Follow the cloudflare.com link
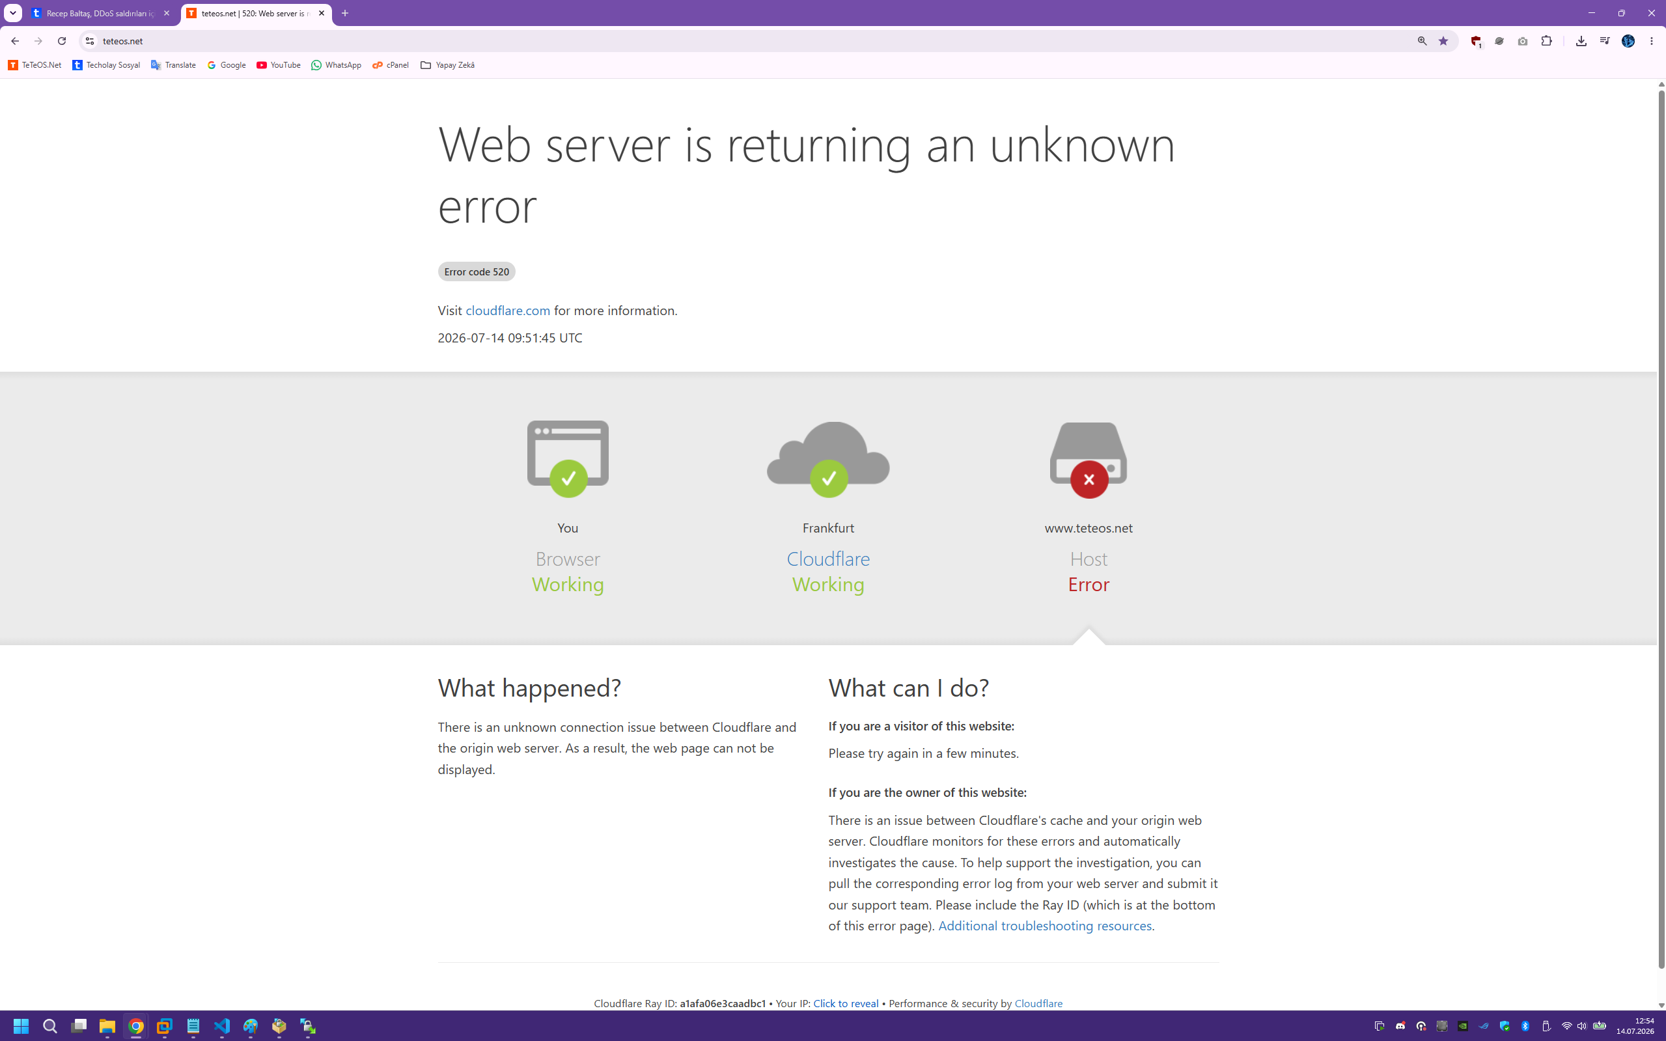Screen dimensions: 1666x1041 (508, 311)
